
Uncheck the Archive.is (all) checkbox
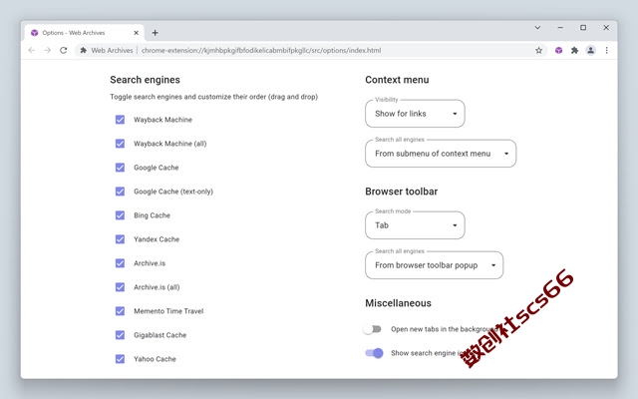coord(120,287)
